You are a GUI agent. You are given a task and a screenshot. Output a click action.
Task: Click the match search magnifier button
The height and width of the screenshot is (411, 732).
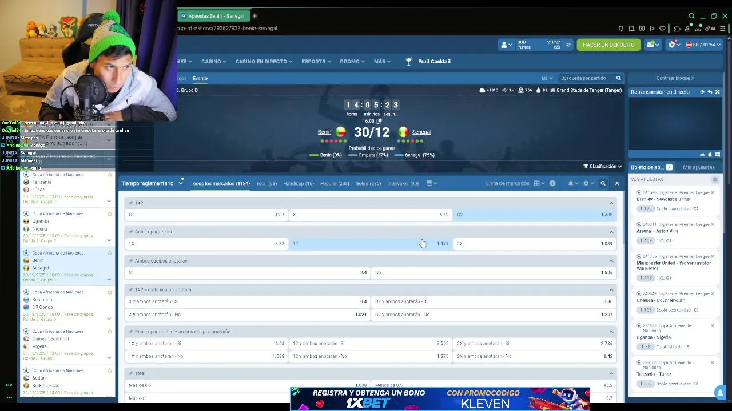coord(618,78)
